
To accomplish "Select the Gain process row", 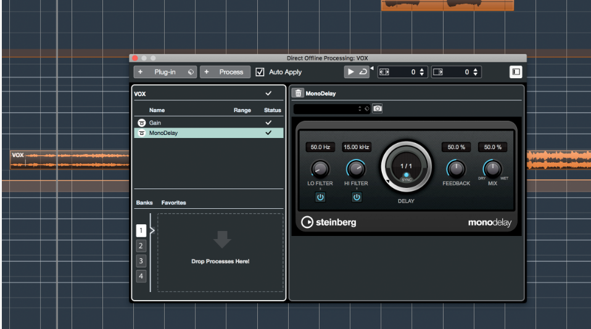I will 209,123.
